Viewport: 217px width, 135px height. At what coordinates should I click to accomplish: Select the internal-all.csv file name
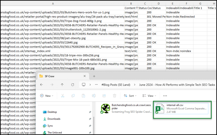pos(175,105)
